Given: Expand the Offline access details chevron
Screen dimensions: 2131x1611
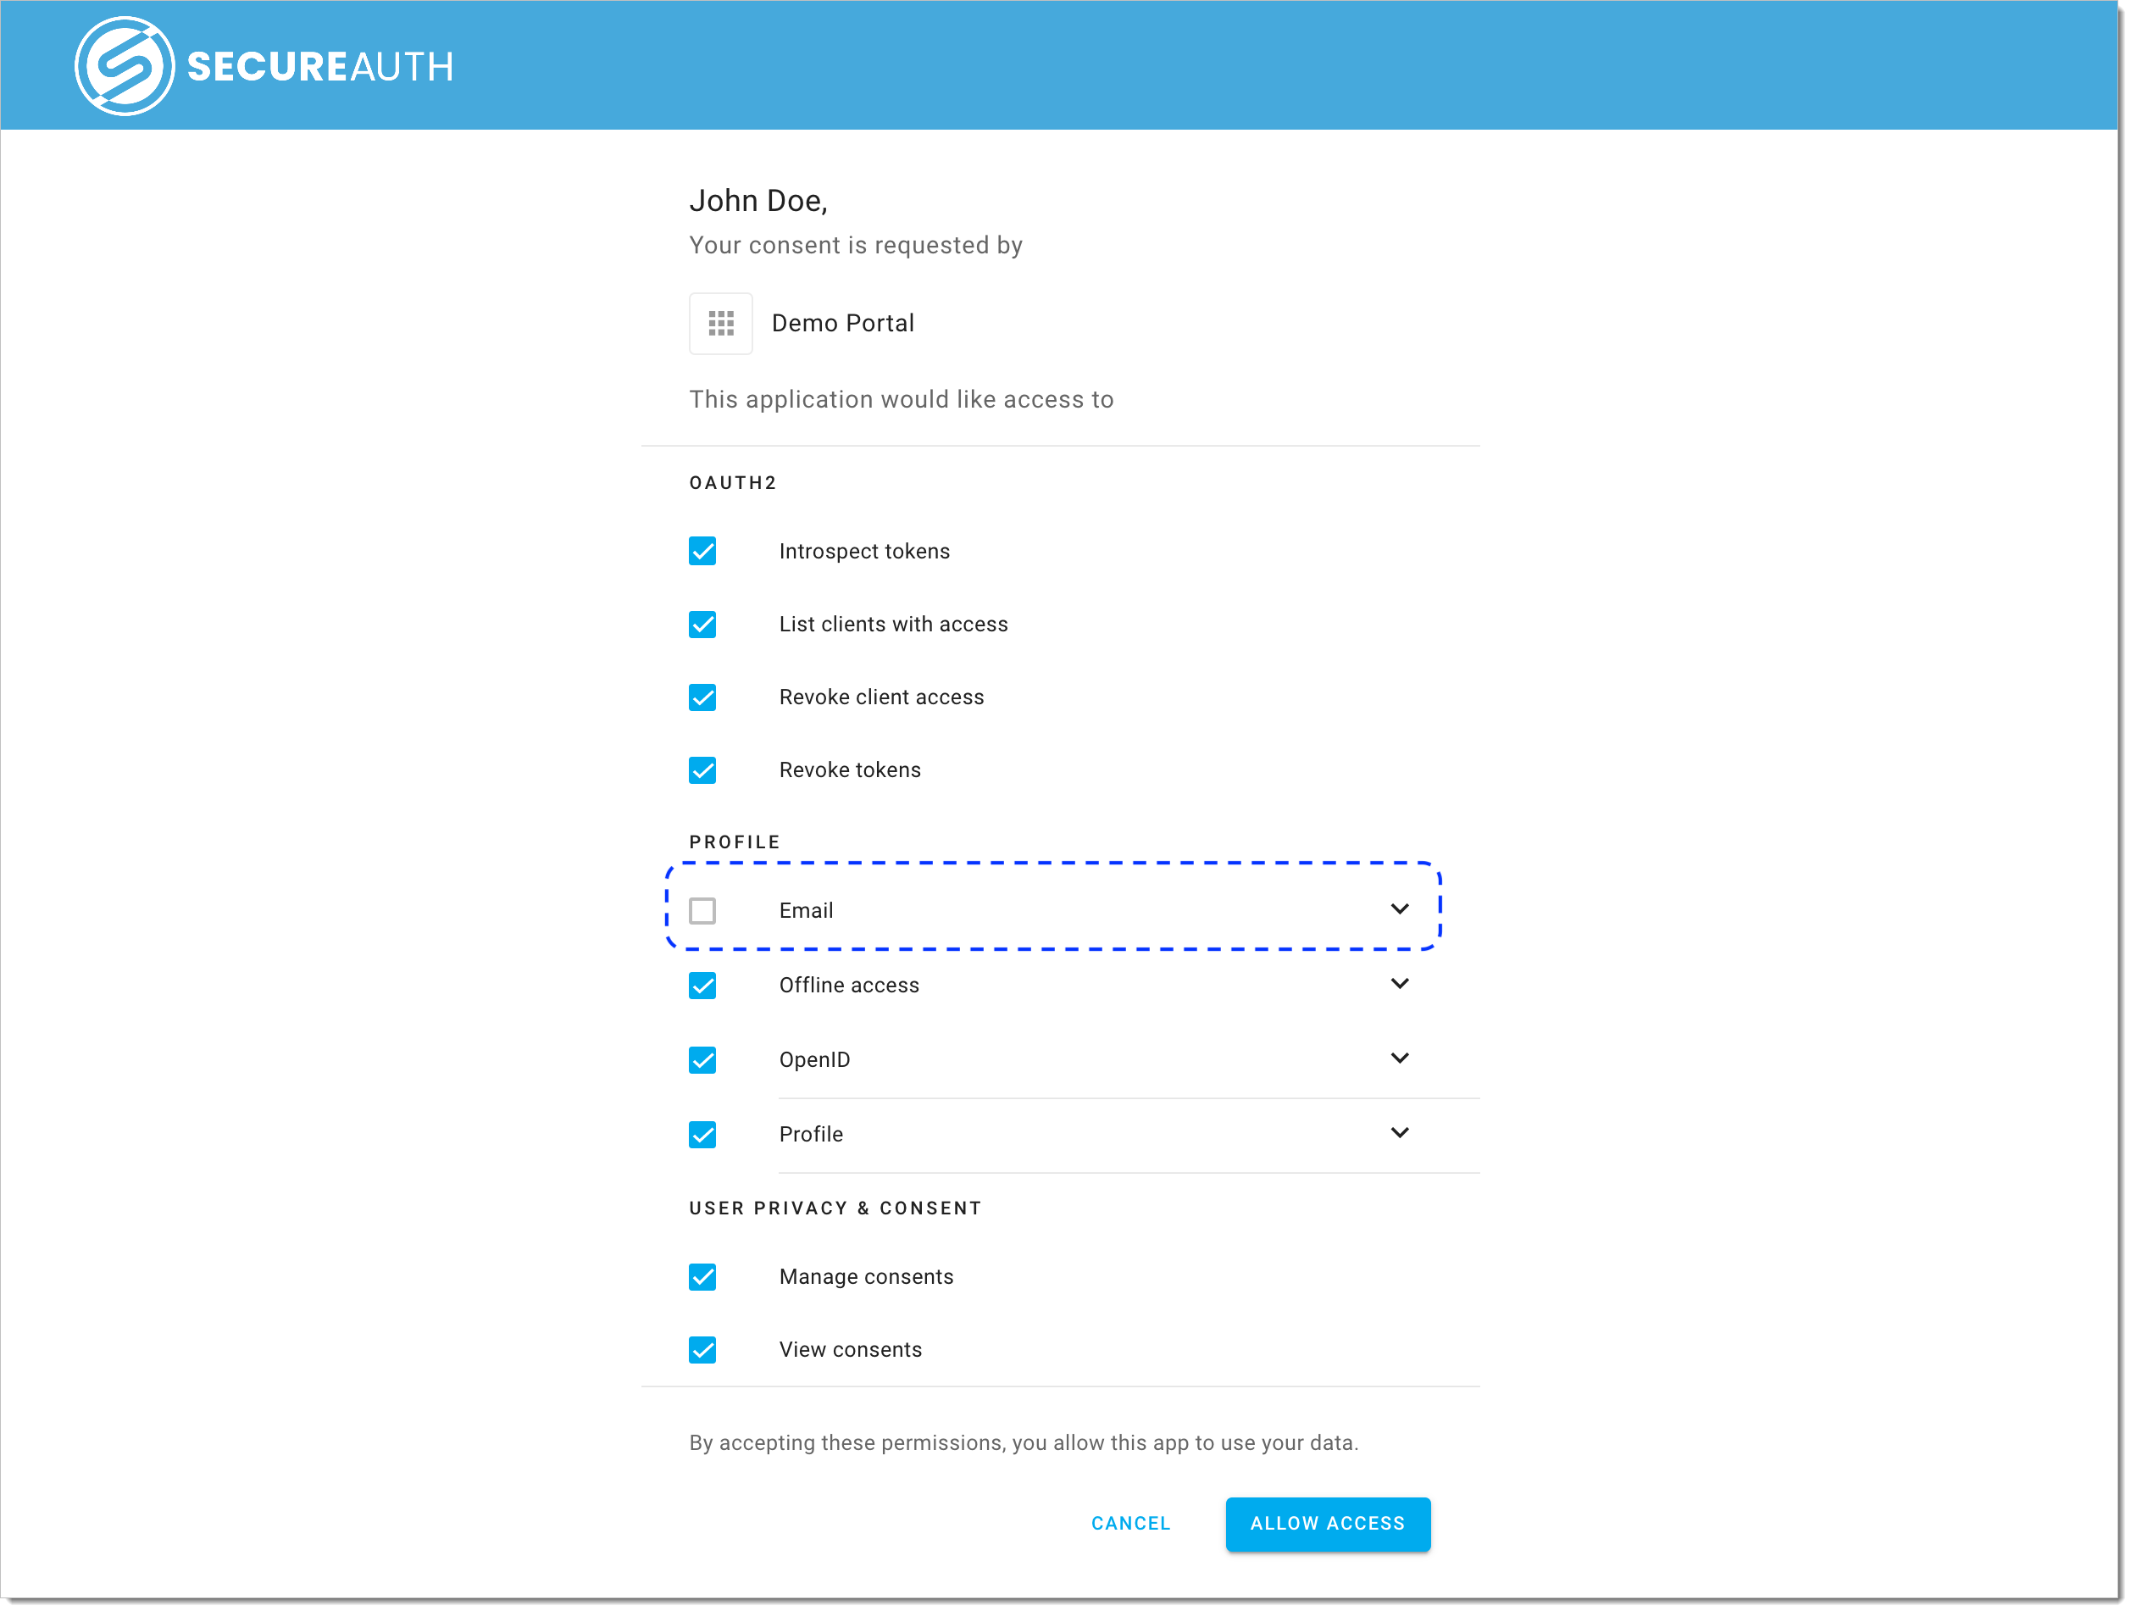Looking at the screenshot, I should coord(1400,984).
